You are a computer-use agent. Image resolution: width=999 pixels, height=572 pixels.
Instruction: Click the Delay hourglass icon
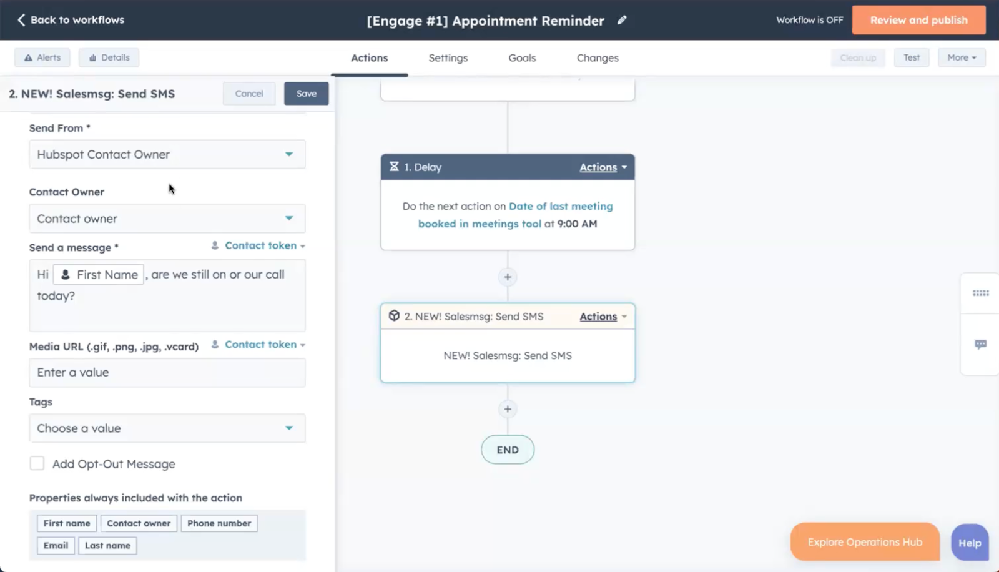click(394, 167)
